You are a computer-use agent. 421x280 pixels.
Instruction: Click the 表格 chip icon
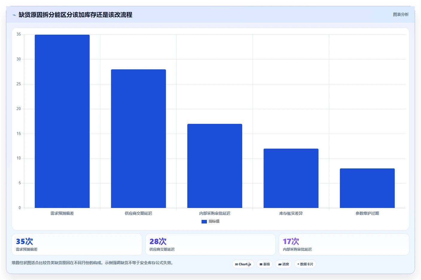[261, 264]
